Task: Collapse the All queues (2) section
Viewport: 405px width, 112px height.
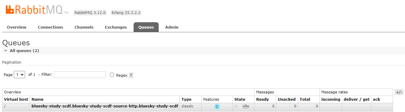Action: click(x=24, y=51)
